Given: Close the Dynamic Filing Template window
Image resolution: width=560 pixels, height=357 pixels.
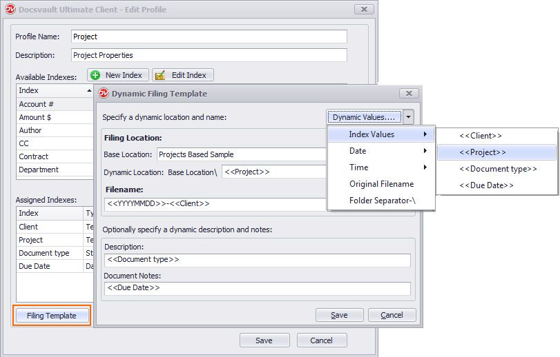Looking at the screenshot, I should [x=409, y=94].
